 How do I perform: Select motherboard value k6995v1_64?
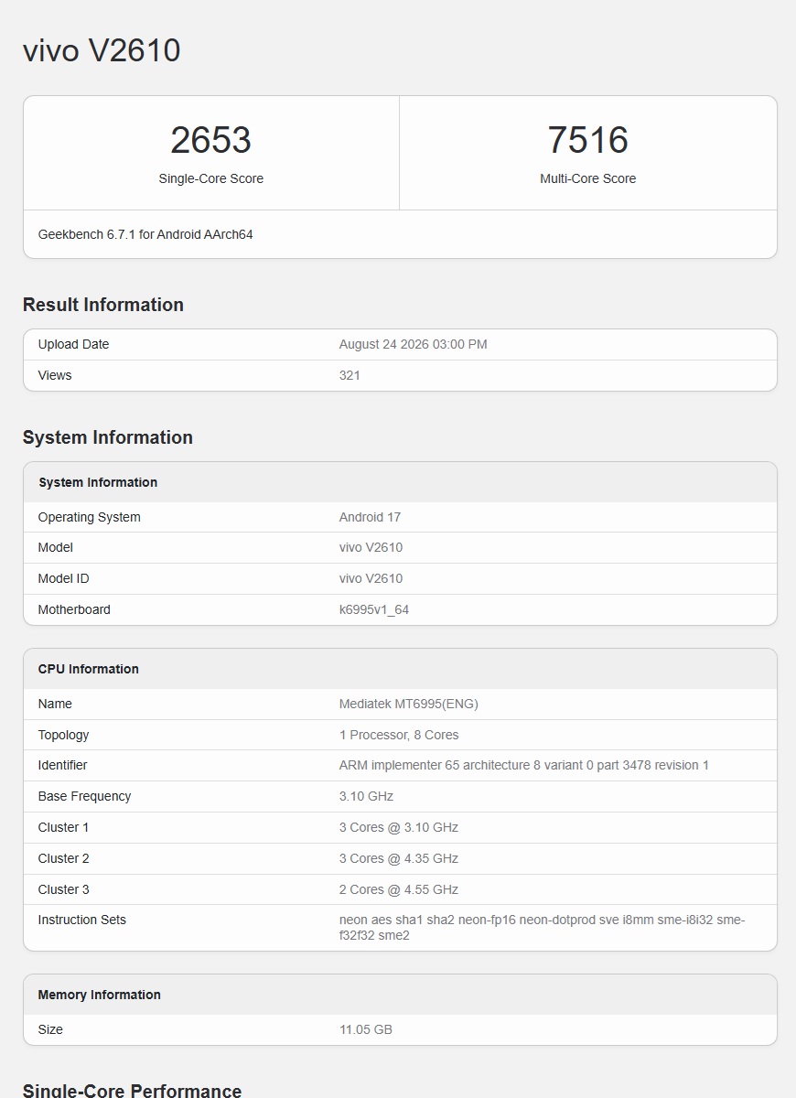click(374, 609)
